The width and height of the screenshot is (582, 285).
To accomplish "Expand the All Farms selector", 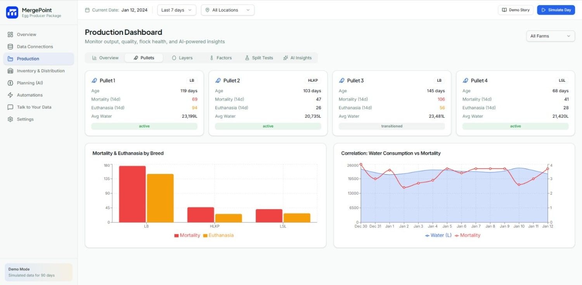I will [x=550, y=36].
